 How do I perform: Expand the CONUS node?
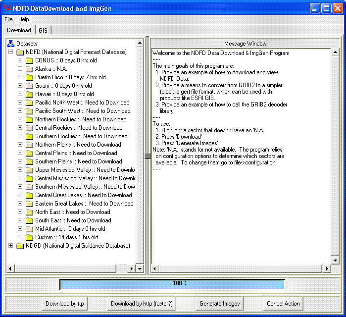tap(20, 60)
